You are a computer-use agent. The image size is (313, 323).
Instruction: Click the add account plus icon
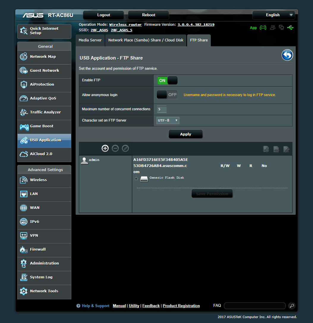[105, 148]
